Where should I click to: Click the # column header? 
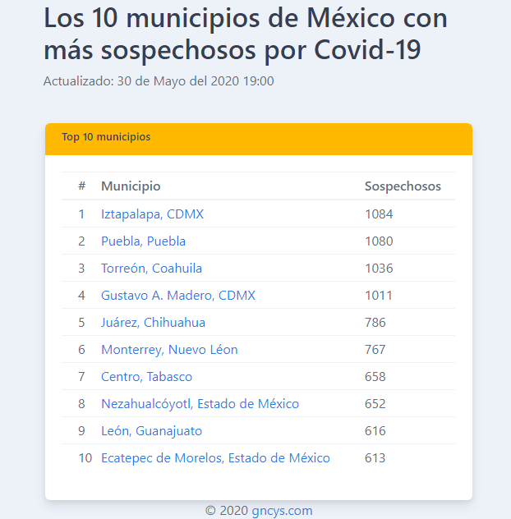coord(82,186)
